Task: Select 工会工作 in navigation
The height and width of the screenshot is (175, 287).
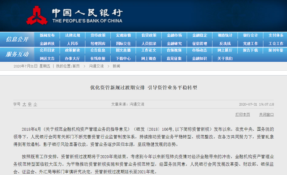Action: 276,43
